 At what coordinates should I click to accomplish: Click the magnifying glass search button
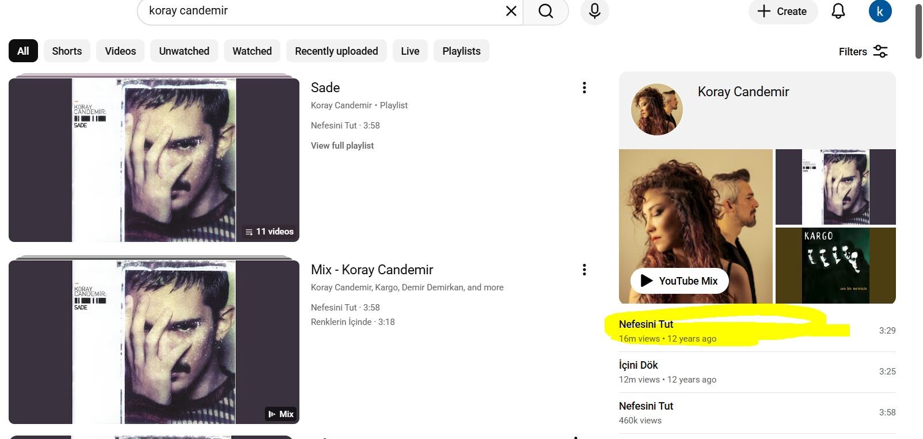[x=545, y=11]
